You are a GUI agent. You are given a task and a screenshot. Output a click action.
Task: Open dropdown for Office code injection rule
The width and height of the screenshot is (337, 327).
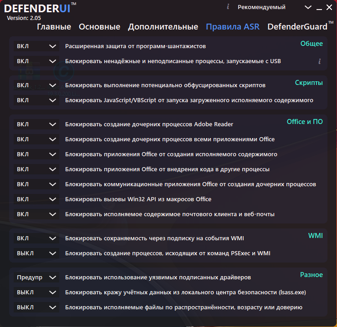tap(36, 169)
